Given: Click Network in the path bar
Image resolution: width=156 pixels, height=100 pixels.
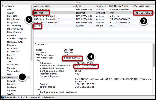Looking at the screenshot, I should coord(36,97).
